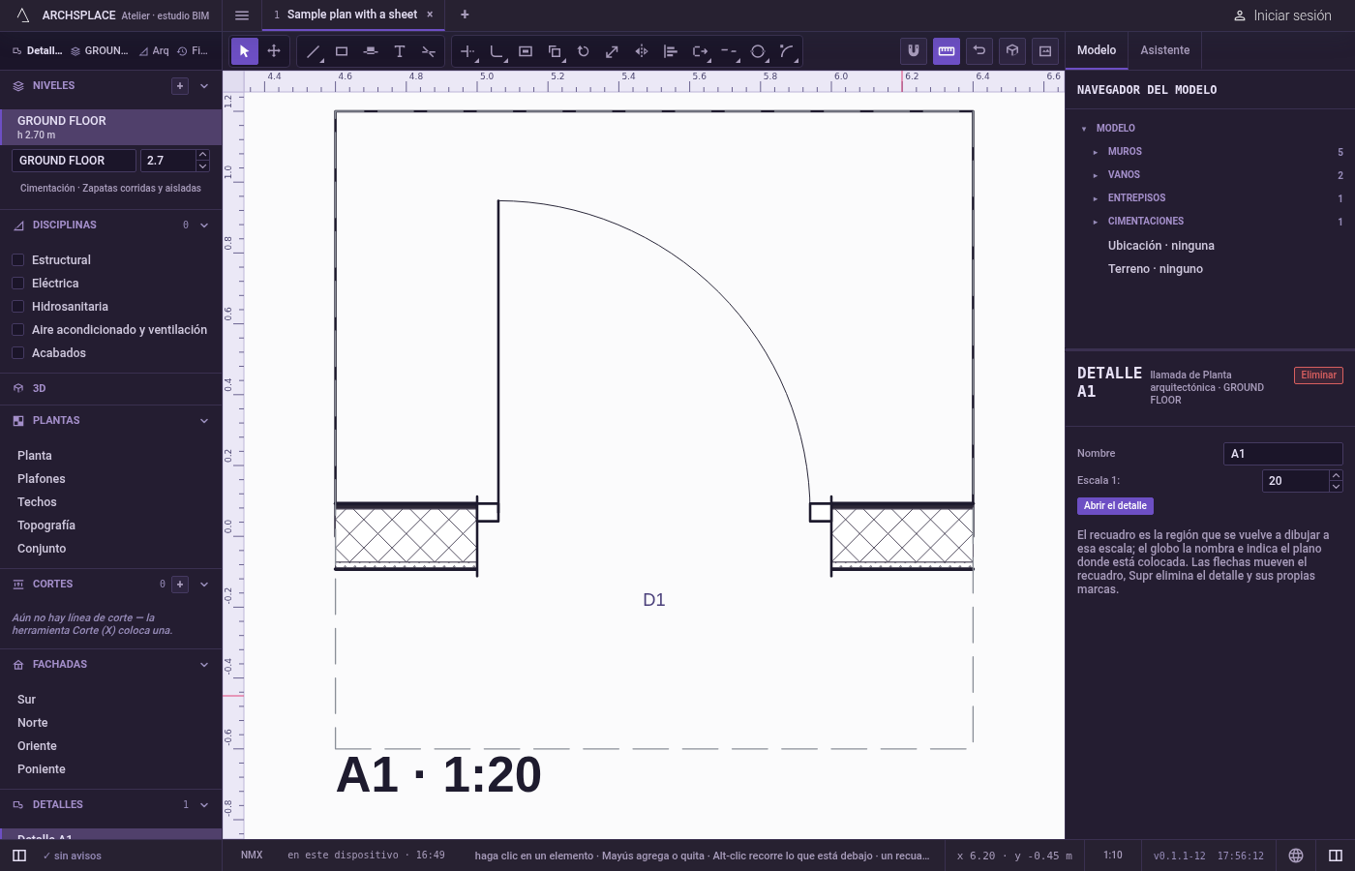Viewport: 1355px width, 871px height.
Task: Expand the MUROS tree node
Action: click(1096, 152)
